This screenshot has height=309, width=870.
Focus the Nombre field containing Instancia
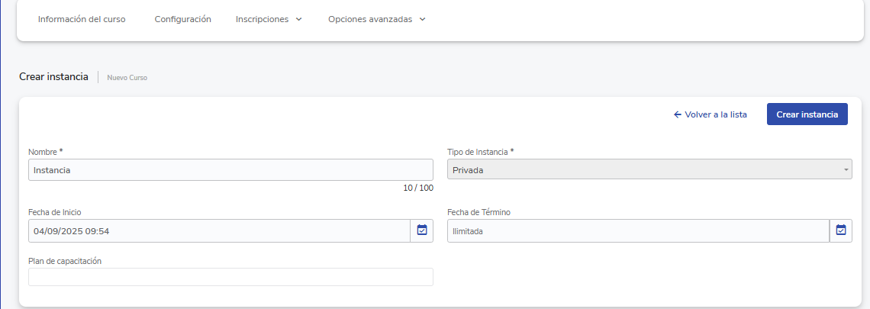tap(230, 170)
